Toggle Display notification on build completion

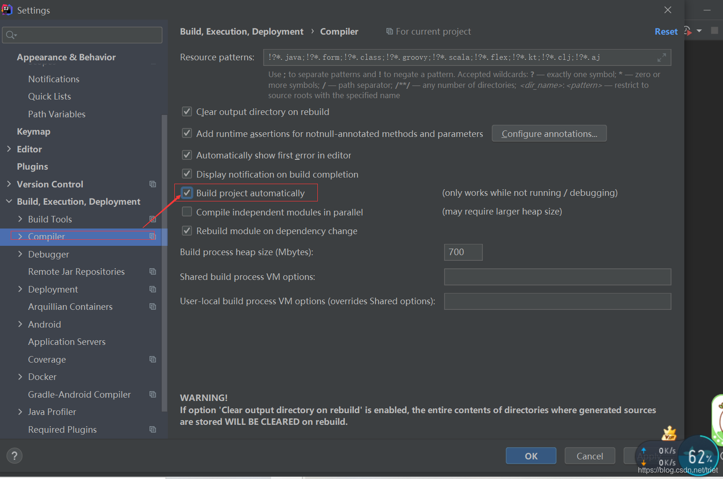(187, 174)
